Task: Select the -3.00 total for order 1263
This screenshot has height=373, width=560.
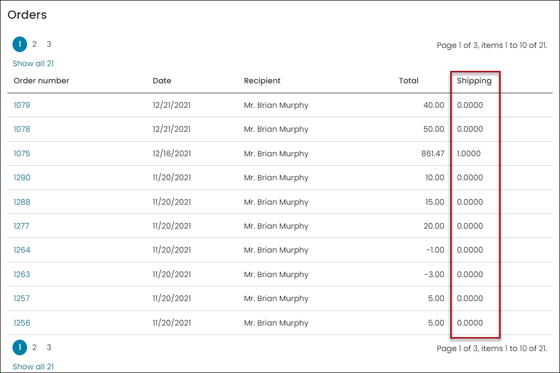Action: [x=434, y=275]
